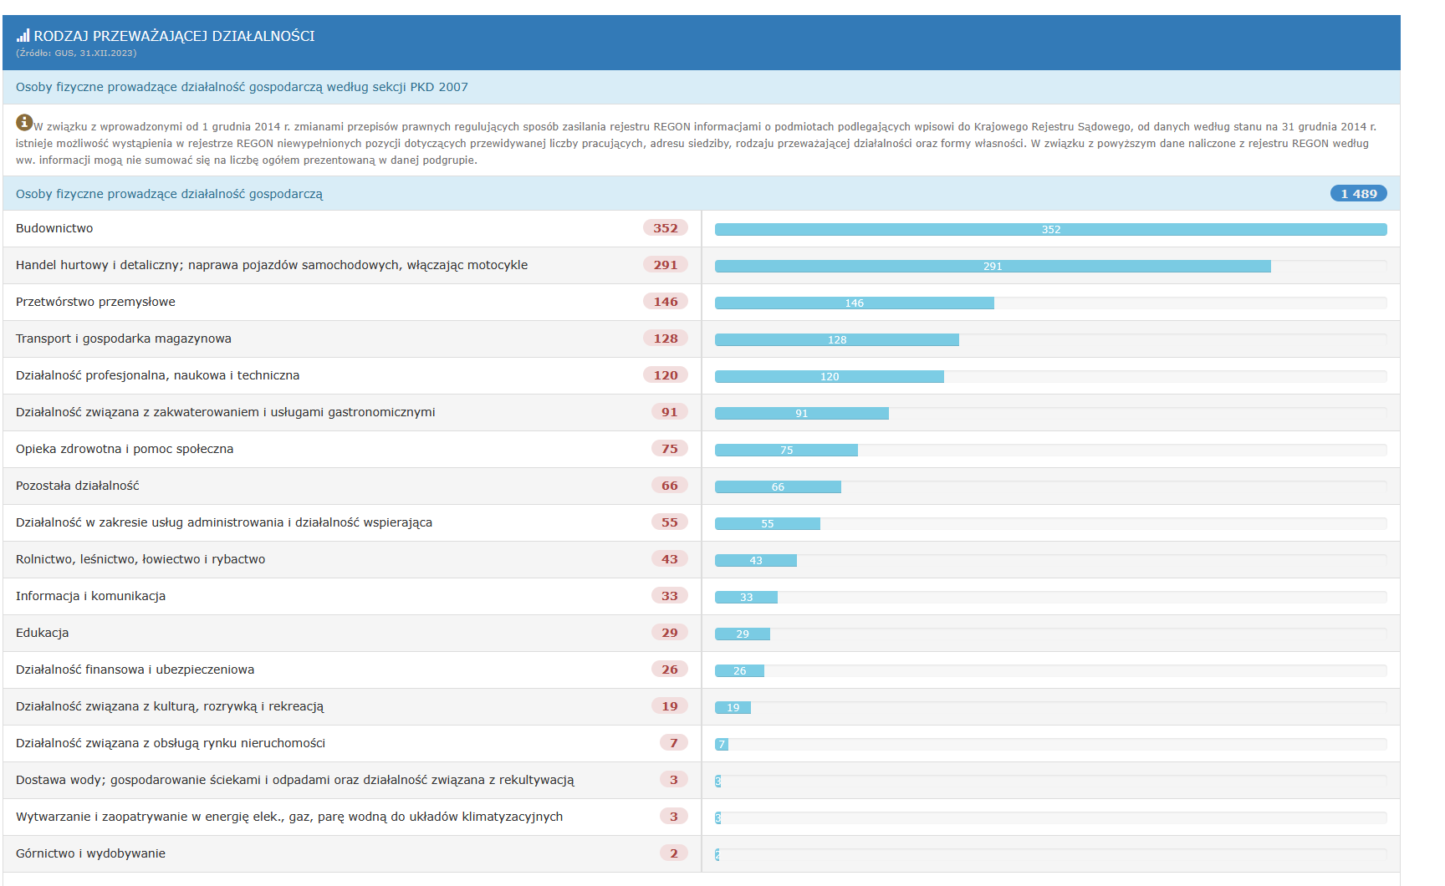Screen dimensions: 1445x886
Task: Click the Handel hurtowy i detaliczny bar
Action: 992,267
